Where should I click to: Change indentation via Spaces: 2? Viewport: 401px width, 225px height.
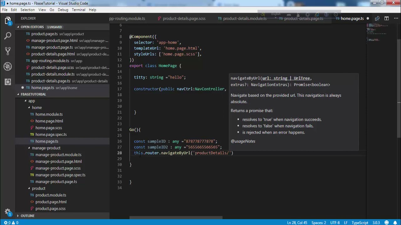[x=319, y=223]
